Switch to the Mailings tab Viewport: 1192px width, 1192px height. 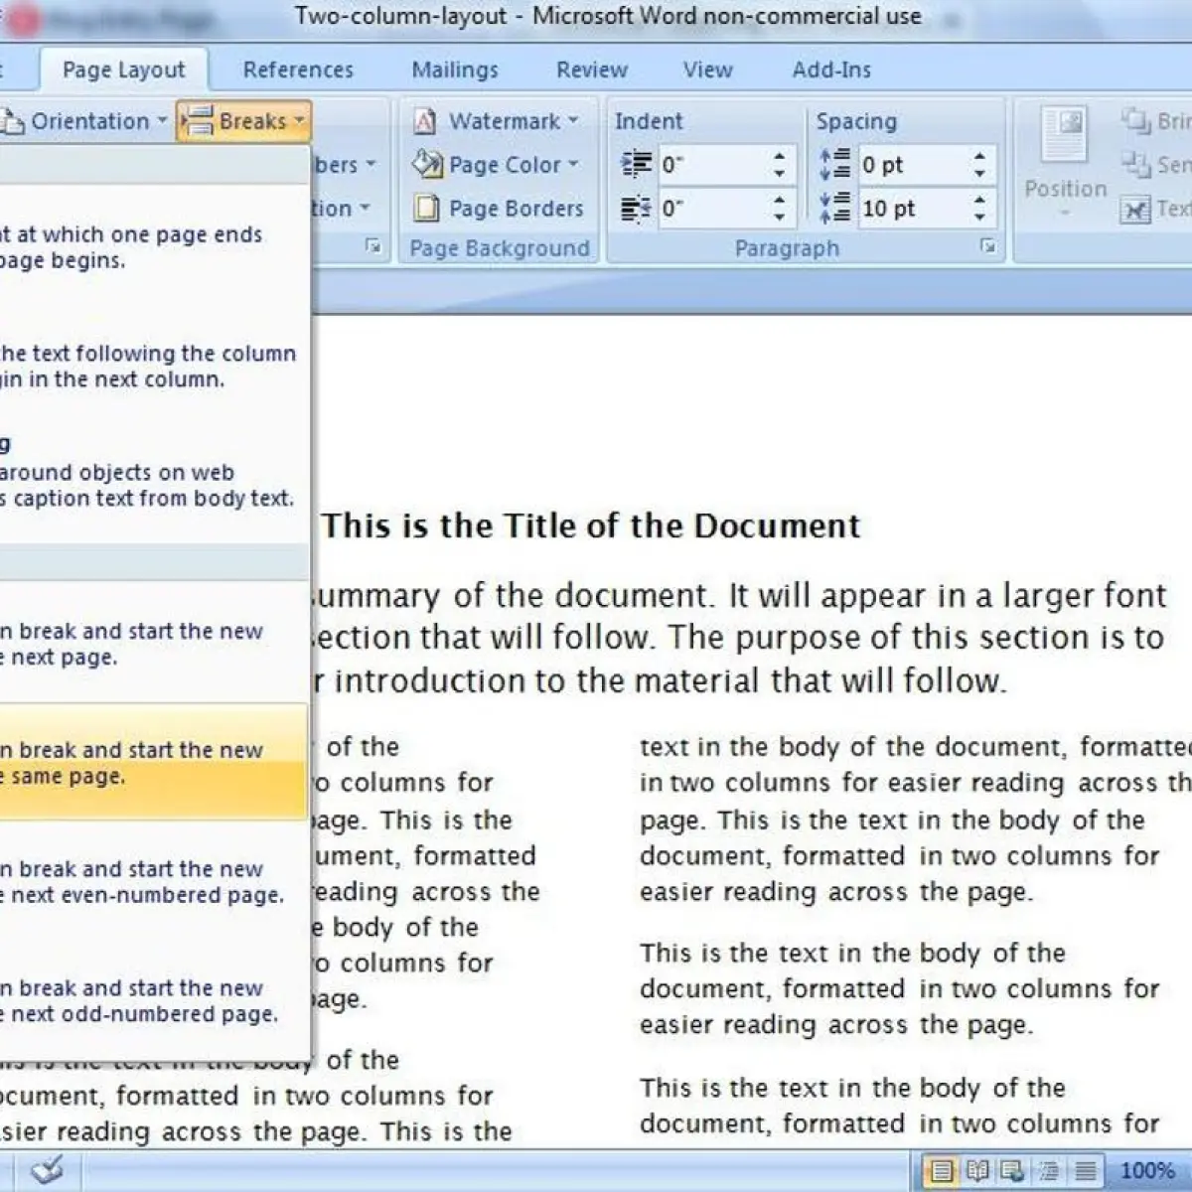pyautogui.click(x=455, y=70)
